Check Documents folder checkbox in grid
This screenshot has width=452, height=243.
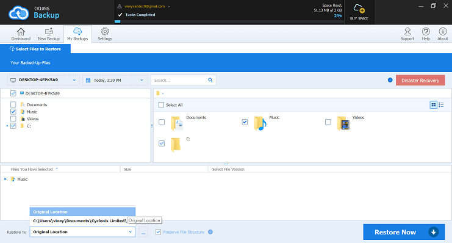[162, 122]
